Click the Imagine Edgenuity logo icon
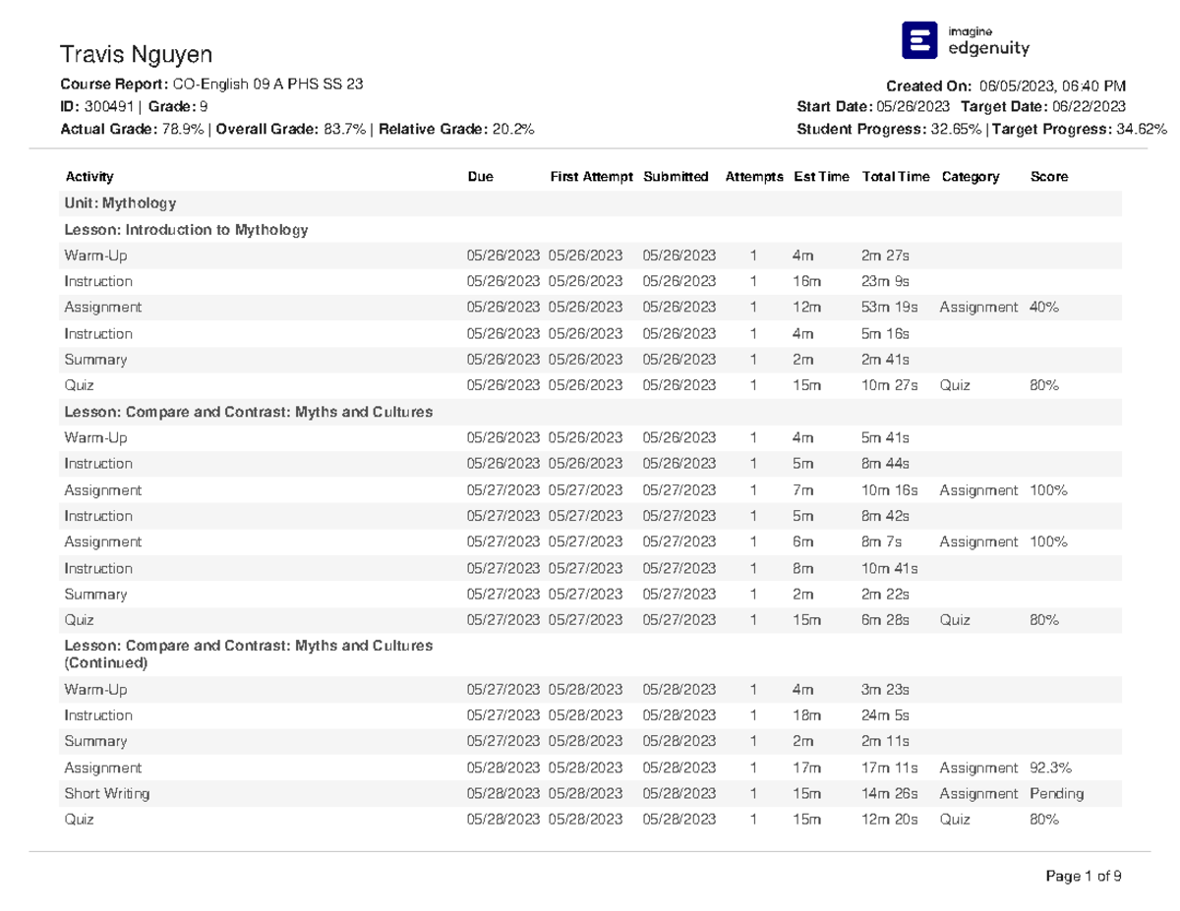Screen dimensions: 1180x911 point(919,40)
